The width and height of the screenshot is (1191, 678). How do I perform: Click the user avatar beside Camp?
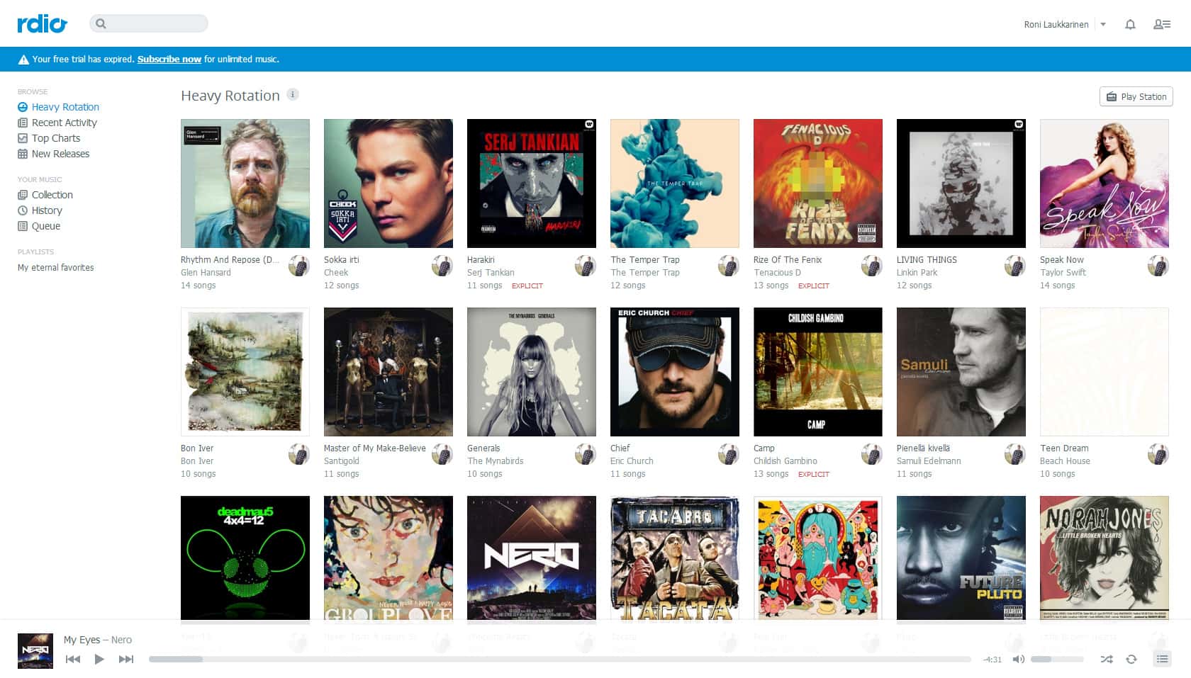click(x=872, y=454)
